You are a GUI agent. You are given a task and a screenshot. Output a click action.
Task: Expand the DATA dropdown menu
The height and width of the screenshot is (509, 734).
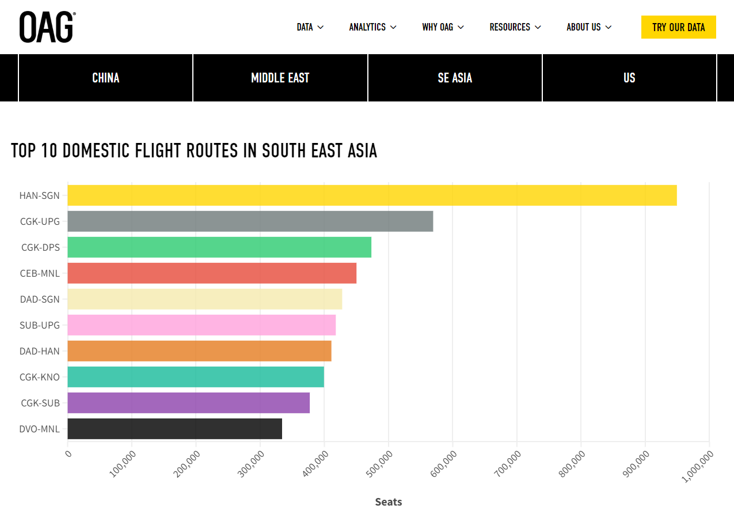[x=310, y=27]
